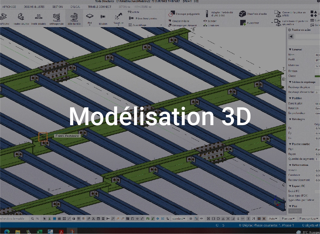Image resolution: width=320 pixels, height=234 pixels.
Task: Open Excel from the Windows taskbar
Action: [39, 231]
